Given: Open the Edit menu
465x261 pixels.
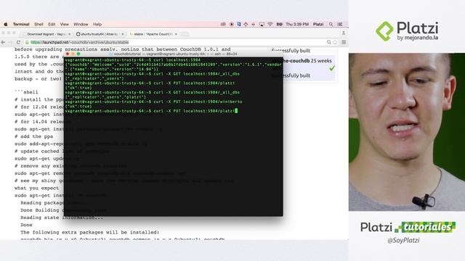Looking at the screenshot, I should click(52, 24).
